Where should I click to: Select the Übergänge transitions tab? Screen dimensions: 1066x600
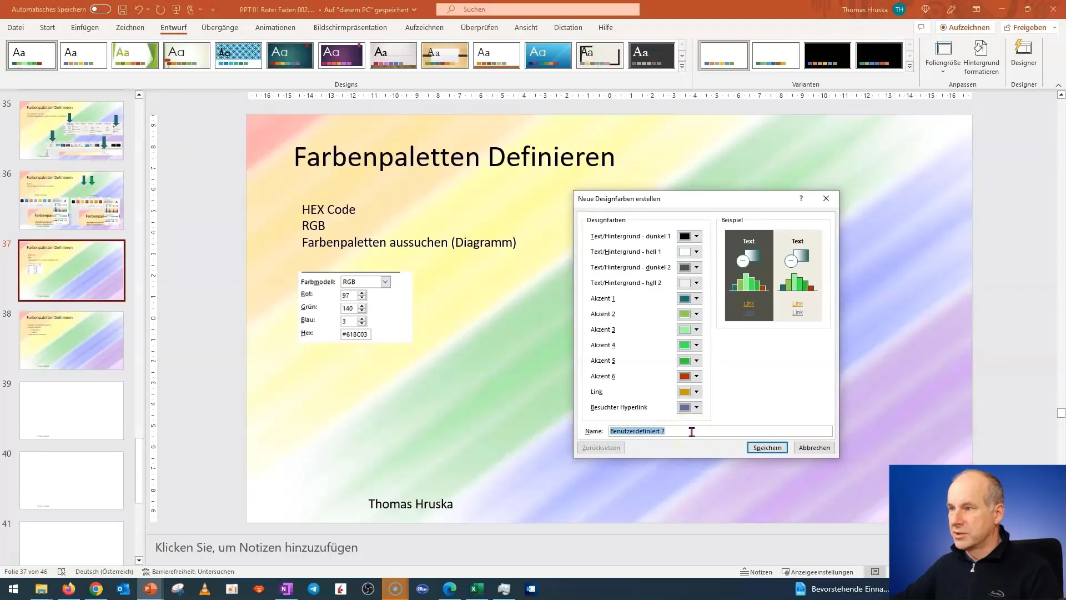tap(220, 27)
